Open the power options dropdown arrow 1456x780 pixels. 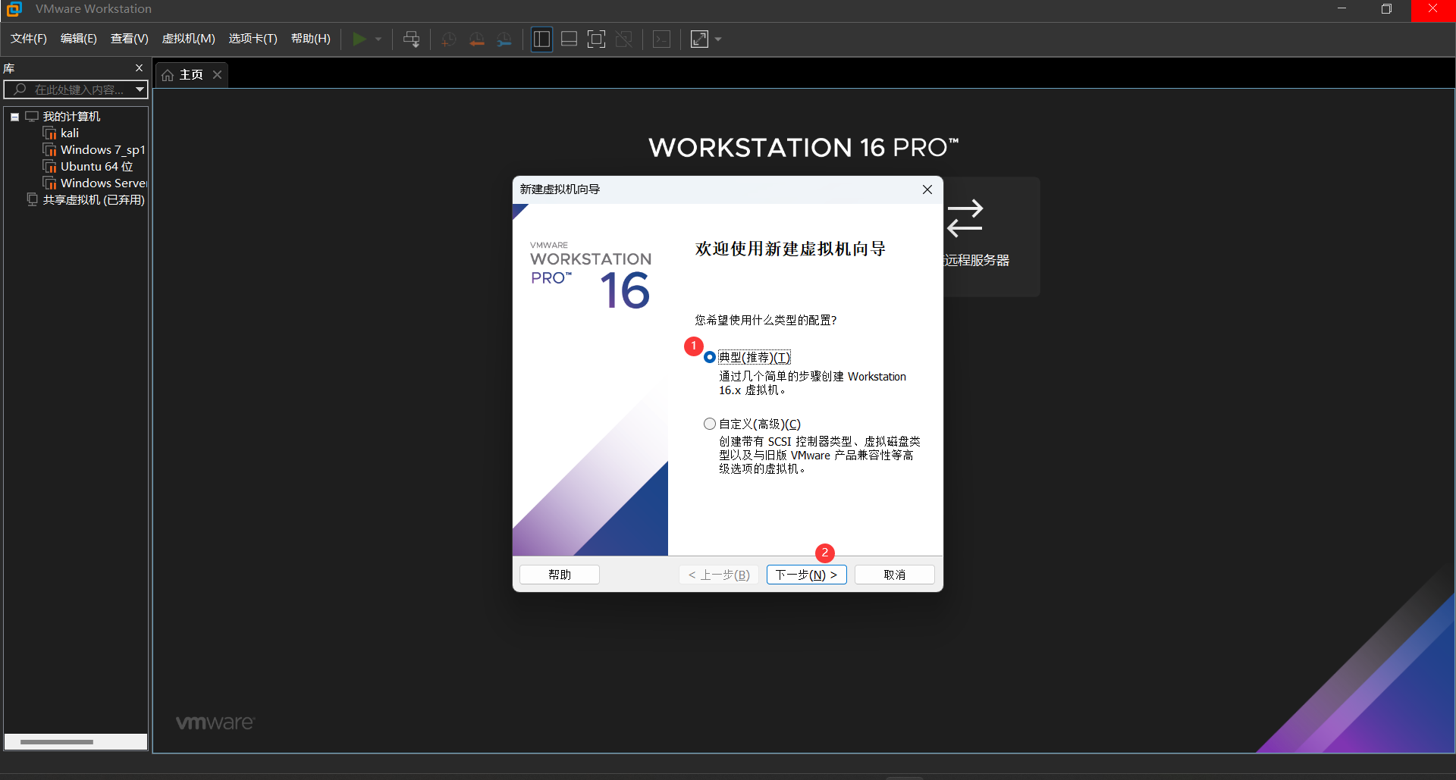coord(378,39)
